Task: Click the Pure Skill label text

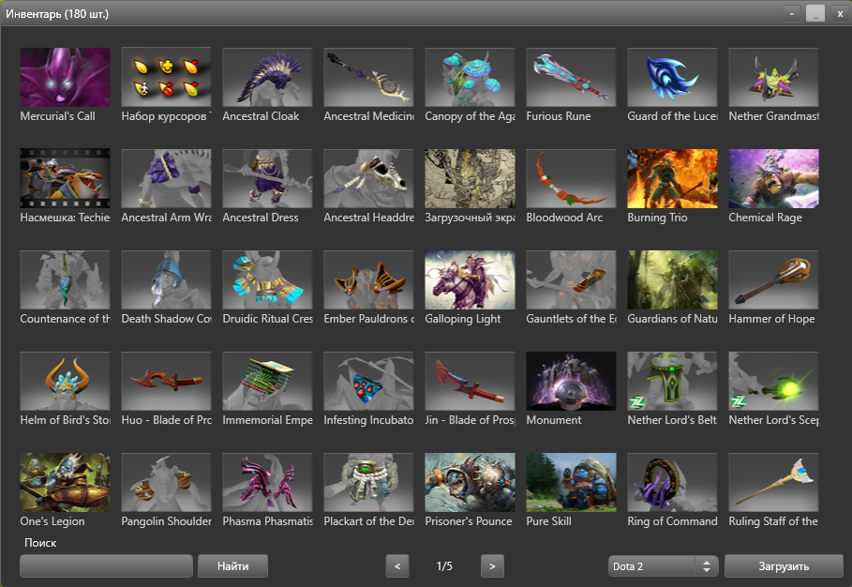Action: (549, 521)
